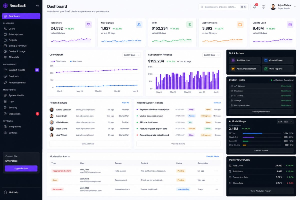Viewport: 300px width, 200px height.
Task: Click the Support Tickets 23 badge
Action: point(37,70)
